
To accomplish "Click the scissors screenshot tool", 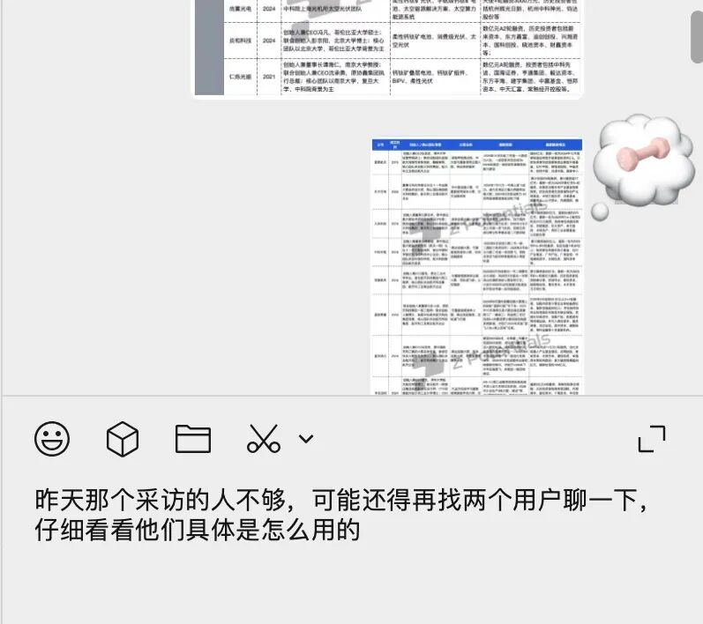I will (x=264, y=439).
